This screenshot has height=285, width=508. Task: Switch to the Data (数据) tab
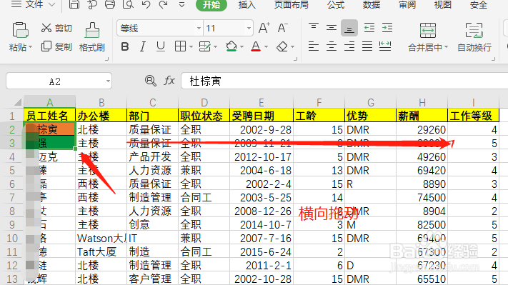pyautogui.click(x=372, y=5)
